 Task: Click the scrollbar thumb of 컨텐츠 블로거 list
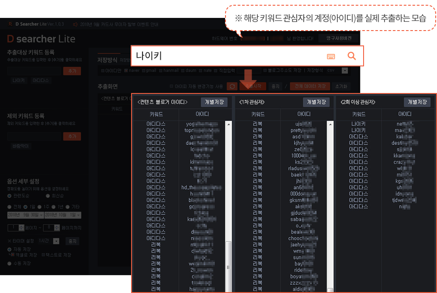[229, 267]
